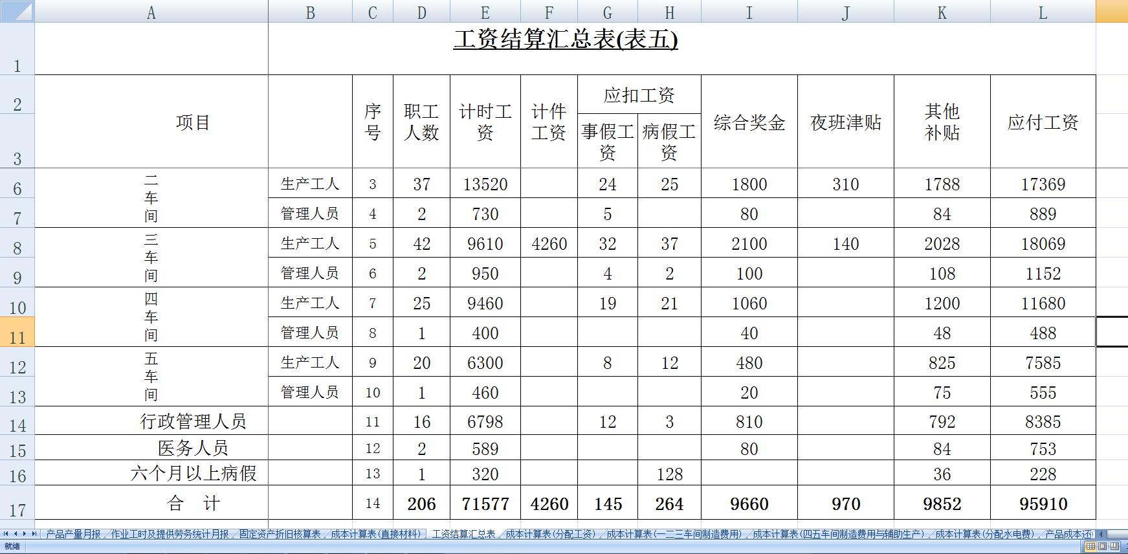This screenshot has height=554, width=1128.
Task: Select column A header
Action: (x=151, y=12)
